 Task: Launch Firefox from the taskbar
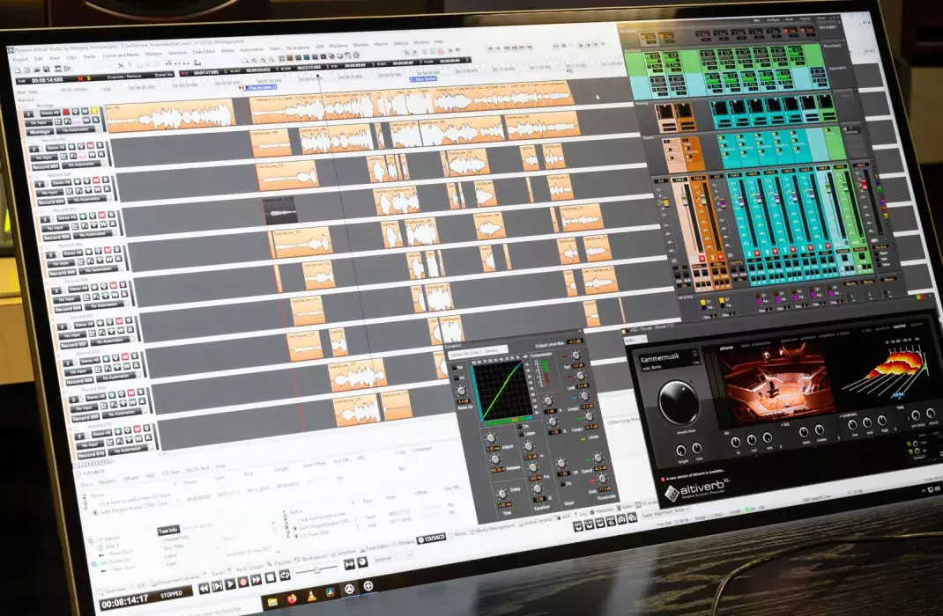[x=293, y=598]
